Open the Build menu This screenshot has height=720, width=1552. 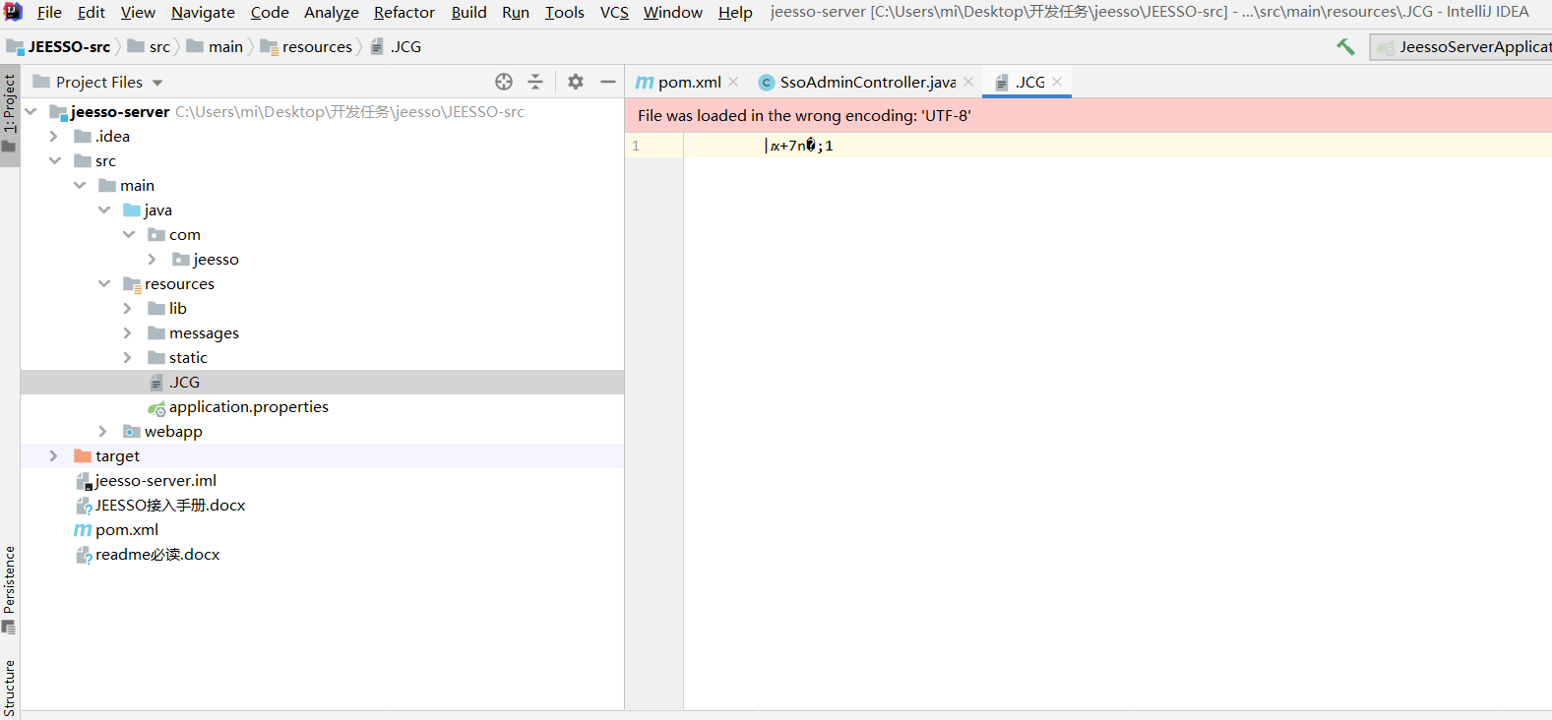point(468,12)
